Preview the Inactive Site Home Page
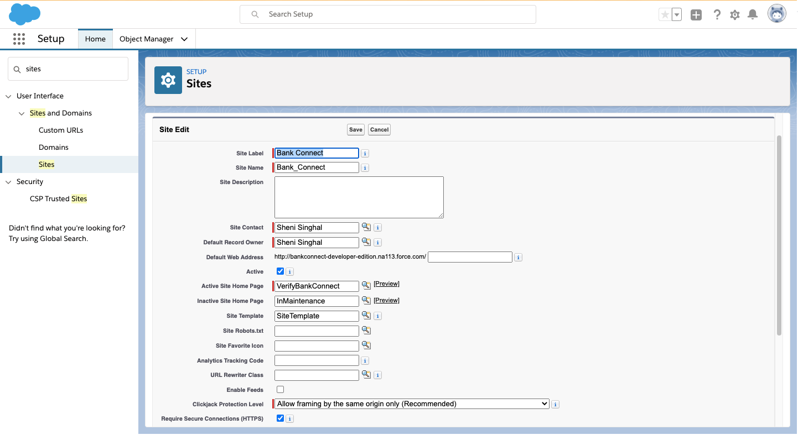 (x=386, y=300)
